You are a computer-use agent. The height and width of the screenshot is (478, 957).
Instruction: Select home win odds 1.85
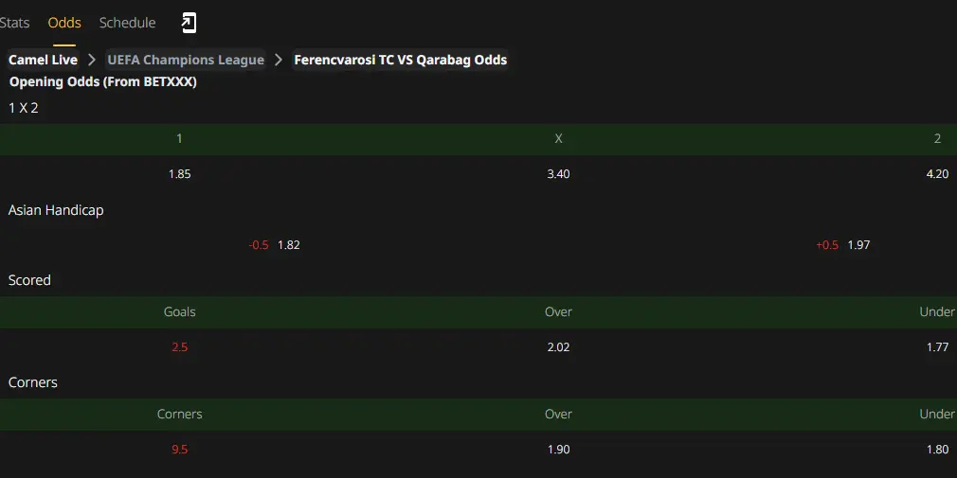pos(179,174)
